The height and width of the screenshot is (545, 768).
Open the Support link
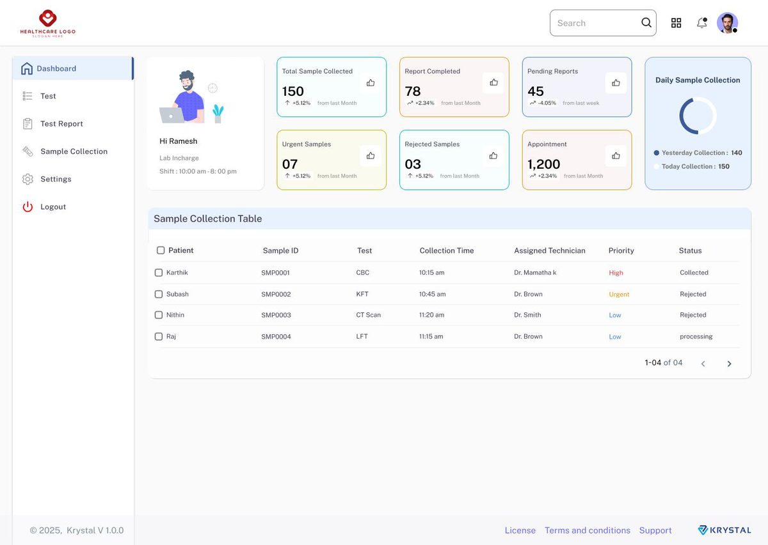[x=655, y=530]
